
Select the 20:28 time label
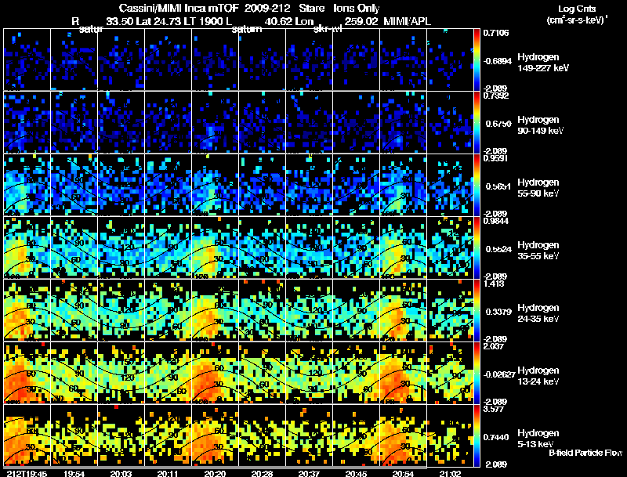coord(262,473)
